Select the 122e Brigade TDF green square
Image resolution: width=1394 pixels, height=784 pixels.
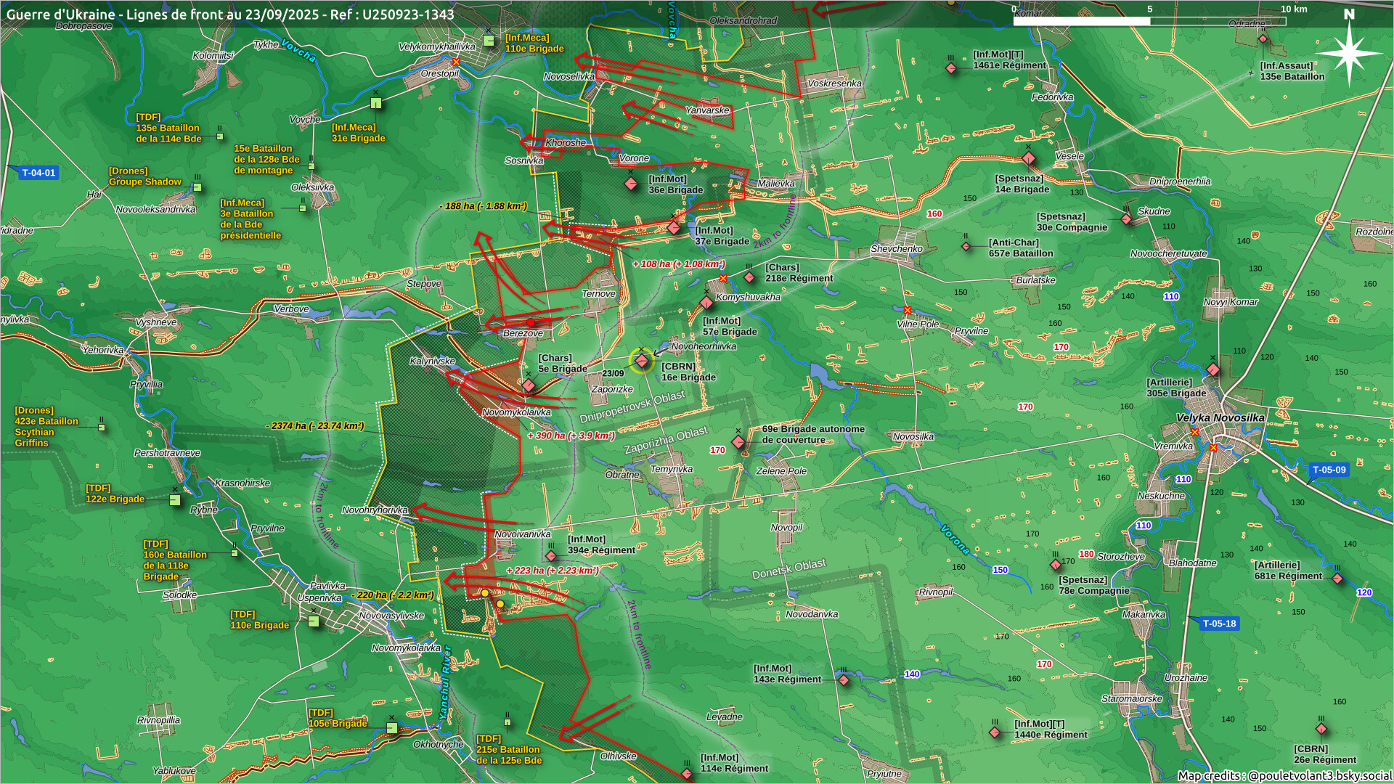[175, 499]
